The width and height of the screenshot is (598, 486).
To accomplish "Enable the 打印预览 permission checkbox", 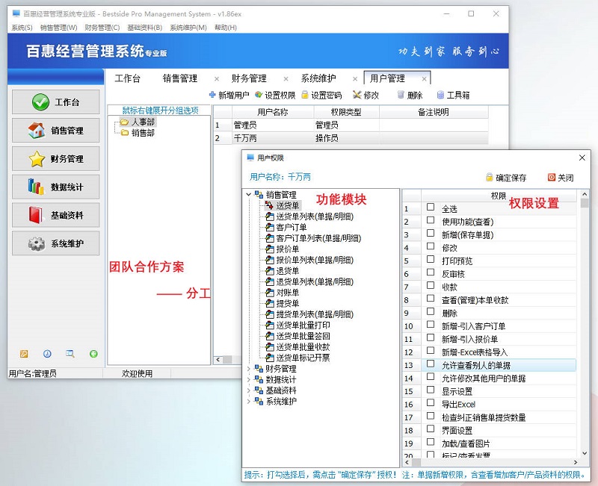I will click(431, 259).
